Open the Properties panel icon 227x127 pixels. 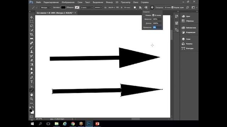point(177,23)
